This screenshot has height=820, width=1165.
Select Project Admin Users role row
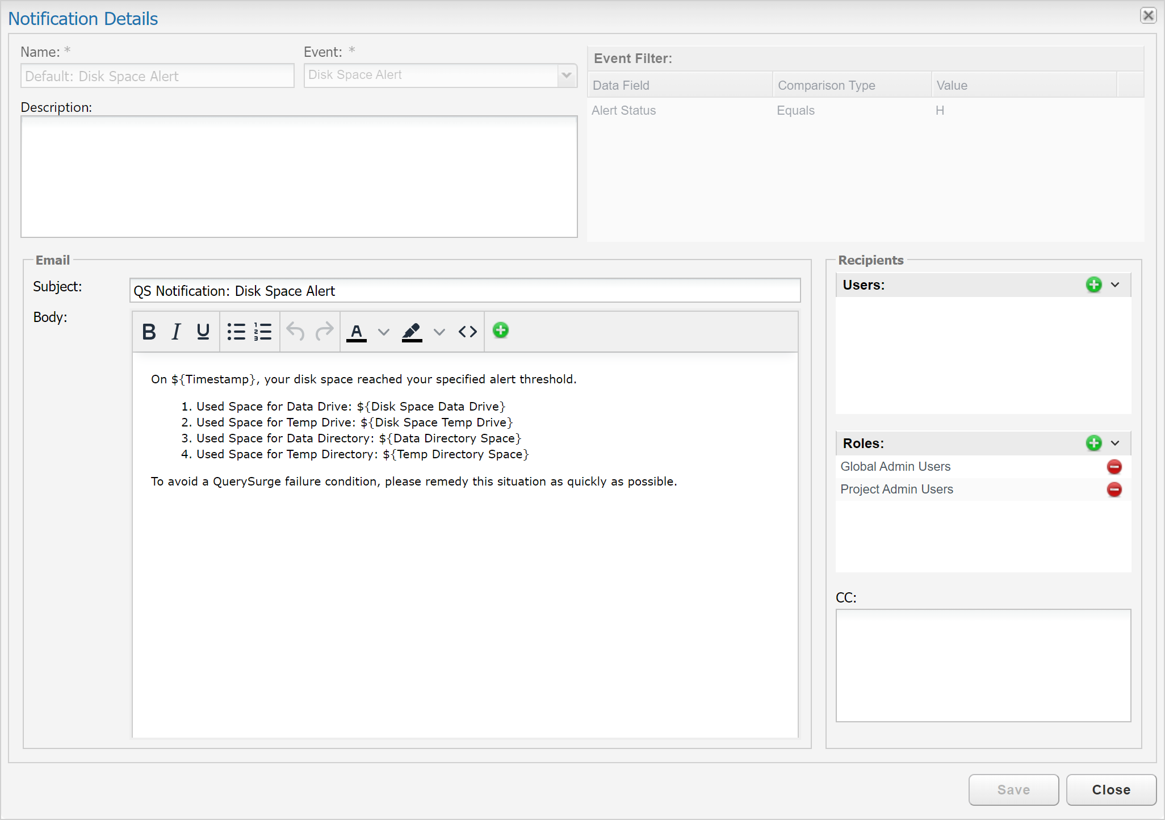tap(983, 490)
